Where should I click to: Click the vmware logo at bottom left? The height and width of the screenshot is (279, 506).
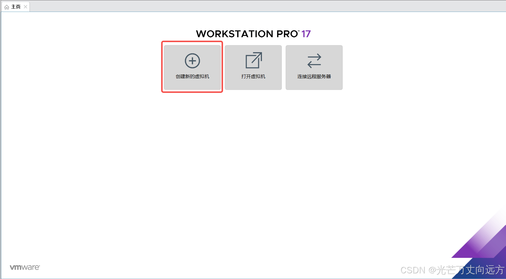click(25, 267)
